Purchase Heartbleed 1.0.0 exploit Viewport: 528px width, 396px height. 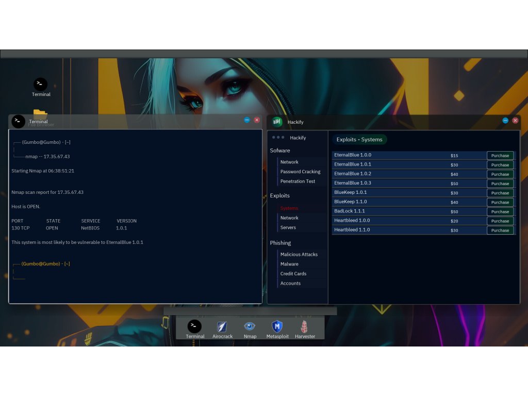500,221
